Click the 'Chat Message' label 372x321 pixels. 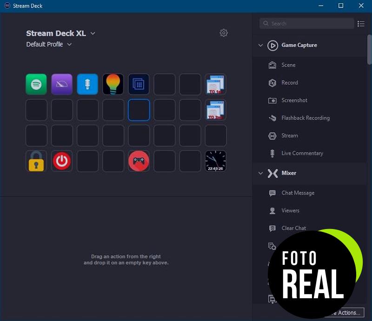tap(298, 193)
